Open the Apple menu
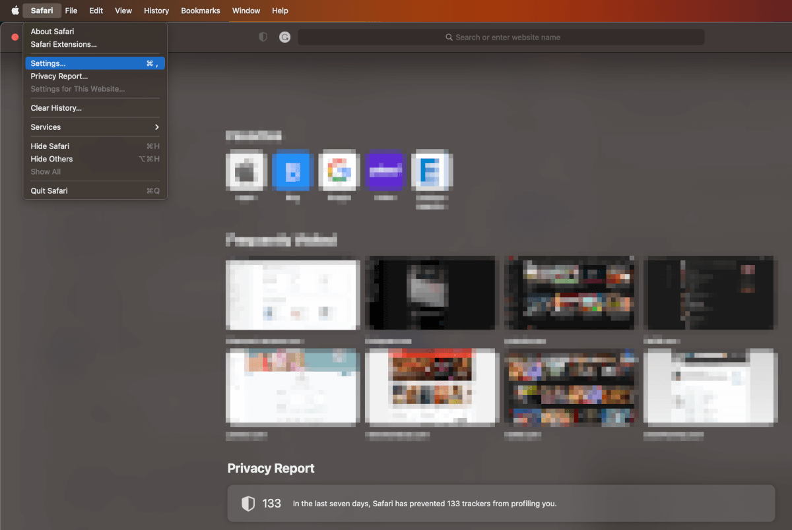This screenshot has width=792, height=530. click(15, 11)
